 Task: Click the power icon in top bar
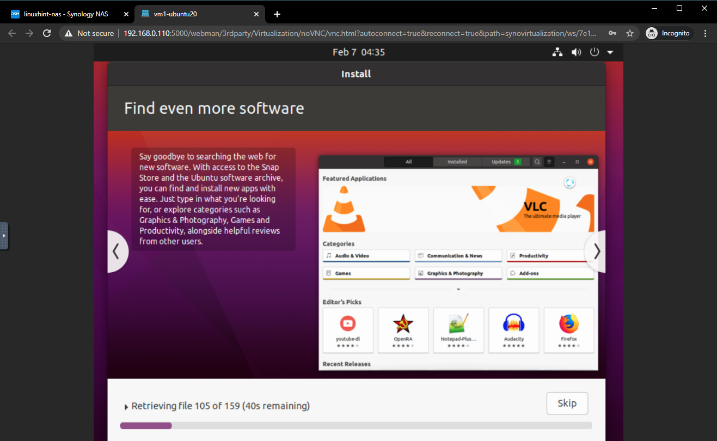tap(595, 52)
